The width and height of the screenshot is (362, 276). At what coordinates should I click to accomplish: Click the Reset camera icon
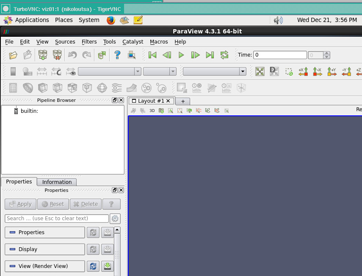tap(260, 71)
